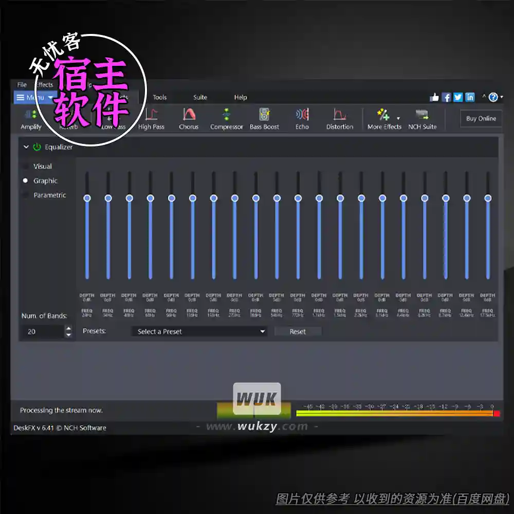Open the Select a Preset dropdown
The width and height of the screenshot is (514, 514).
198,332
